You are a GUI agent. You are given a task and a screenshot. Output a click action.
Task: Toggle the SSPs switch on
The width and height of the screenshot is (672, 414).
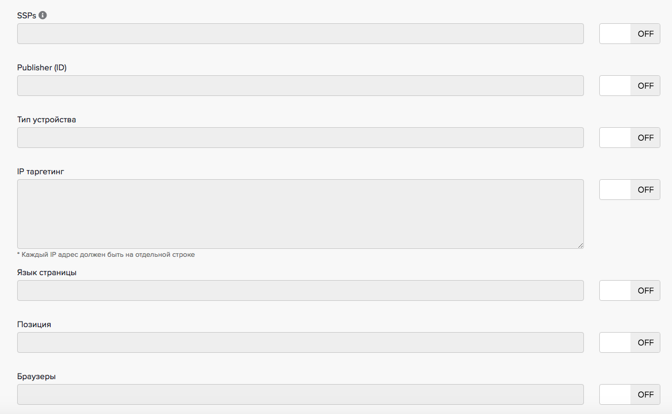[629, 34]
